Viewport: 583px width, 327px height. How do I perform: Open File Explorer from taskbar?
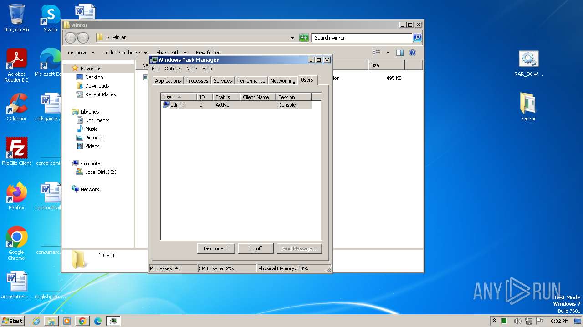click(51, 321)
